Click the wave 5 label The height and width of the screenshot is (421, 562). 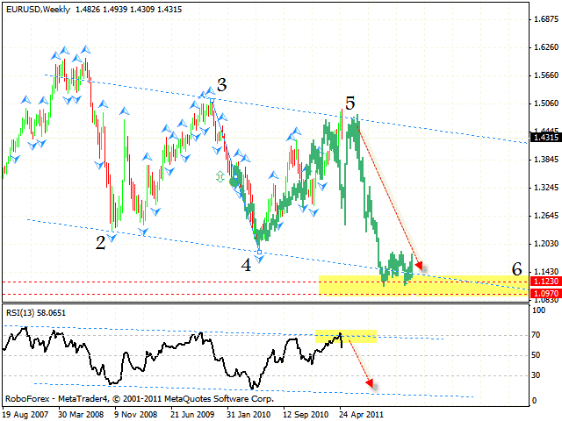coord(350,102)
